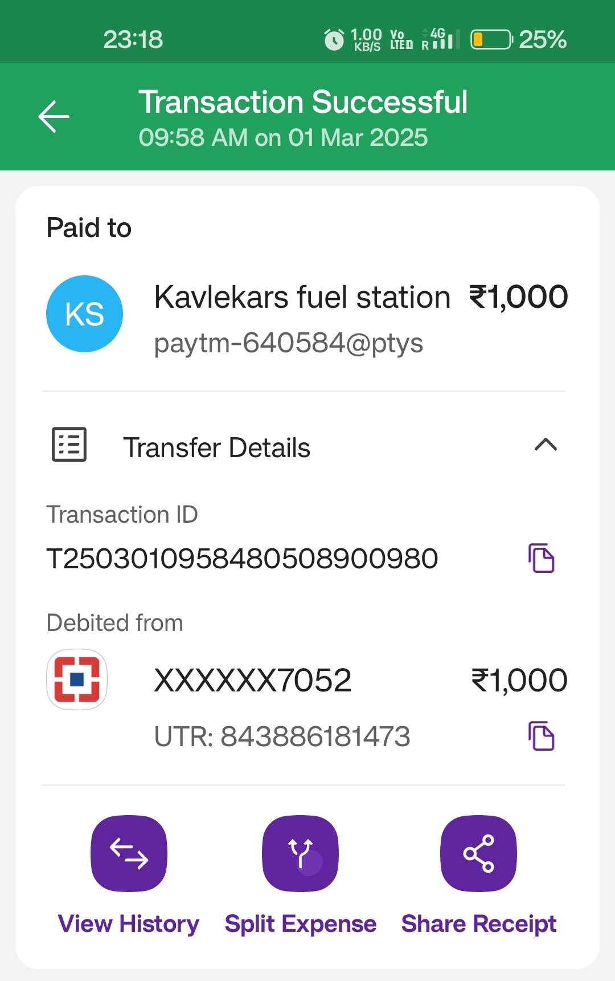Image resolution: width=615 pixels, height=981 pixels.
Task: Toggle the Transfer Details section header
Action: pos(303,446)
